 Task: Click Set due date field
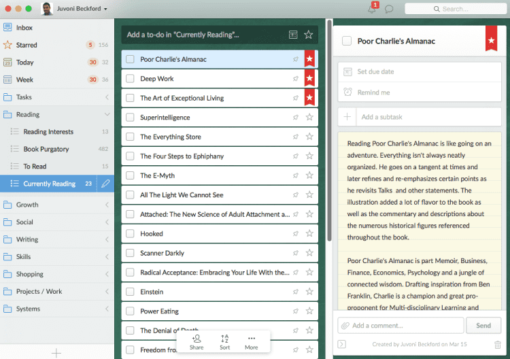click(376, 72)
